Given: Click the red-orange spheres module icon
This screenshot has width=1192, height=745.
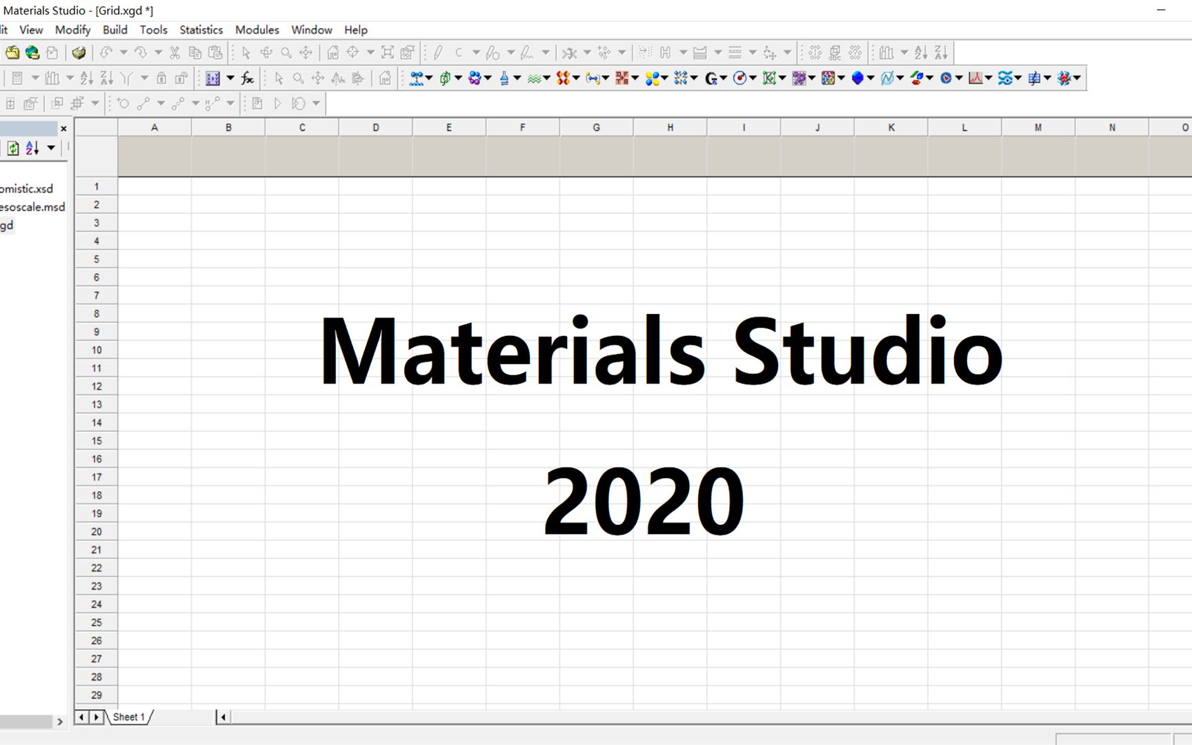Looking at the screenshot, I should point(563,78).
